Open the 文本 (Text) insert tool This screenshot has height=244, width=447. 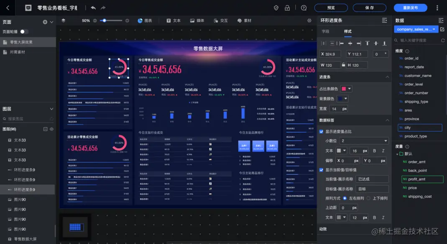click(x=173, y=20)
